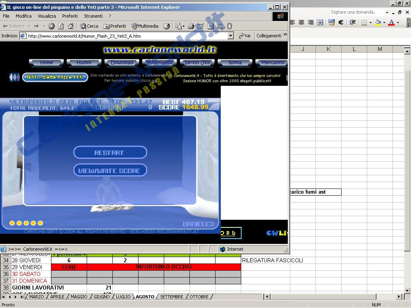Click the left arrows icon beside Tutti i giochi
Image resolution: width=411 pixels, height=308 pixels.
click(14, 77)
